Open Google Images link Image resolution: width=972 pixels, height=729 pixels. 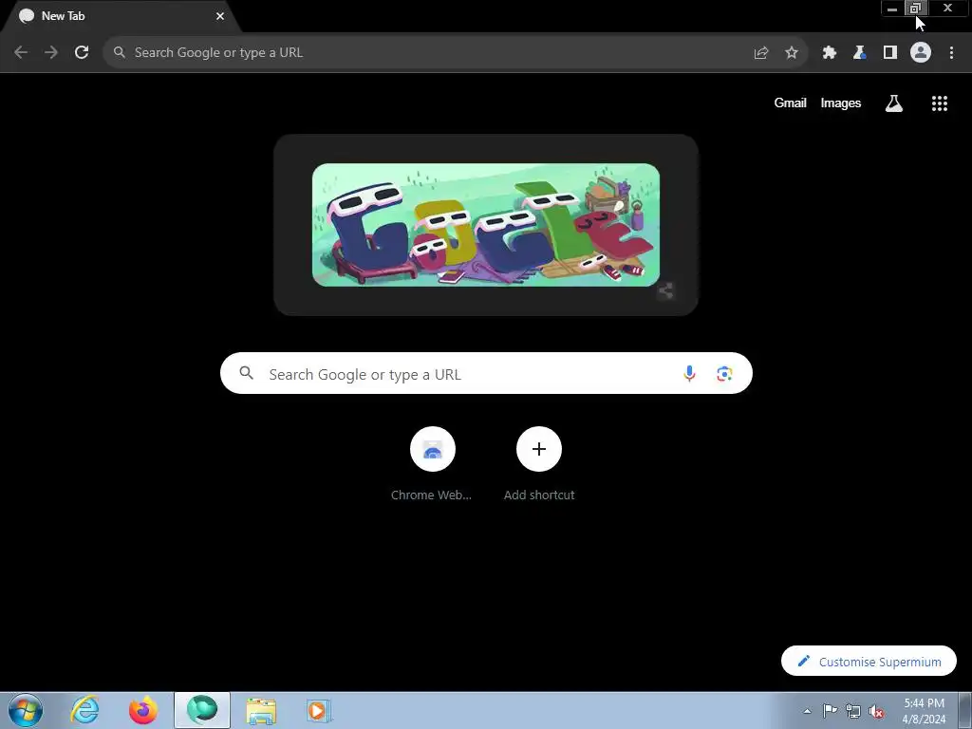click(841, 103)
